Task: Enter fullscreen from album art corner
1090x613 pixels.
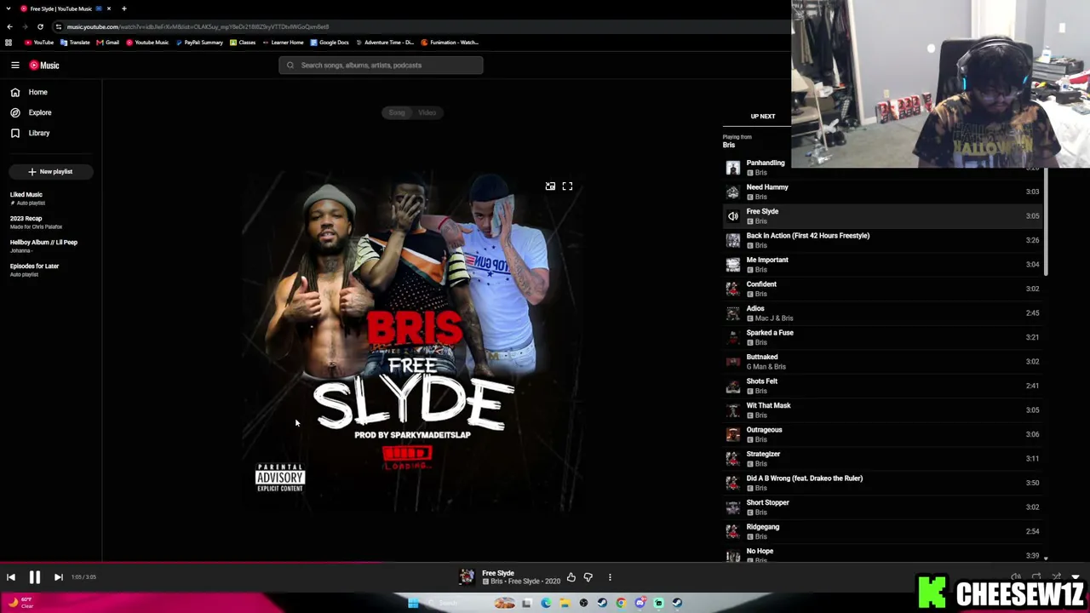Action: (567, 186)
